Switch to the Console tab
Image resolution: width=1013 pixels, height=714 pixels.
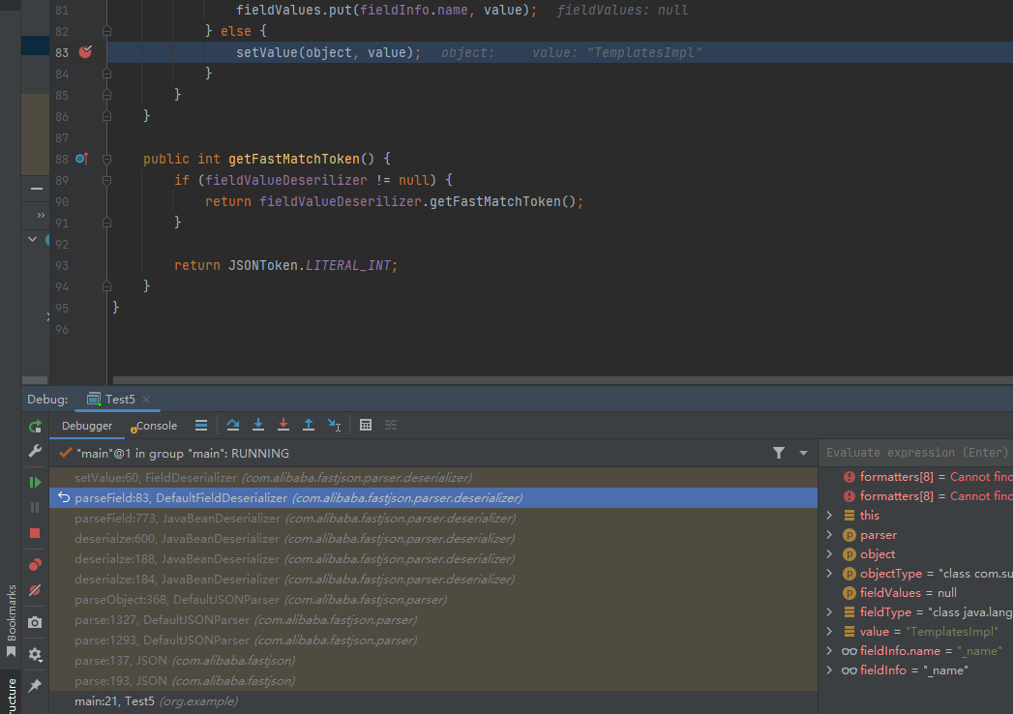(x=154, y=425)
